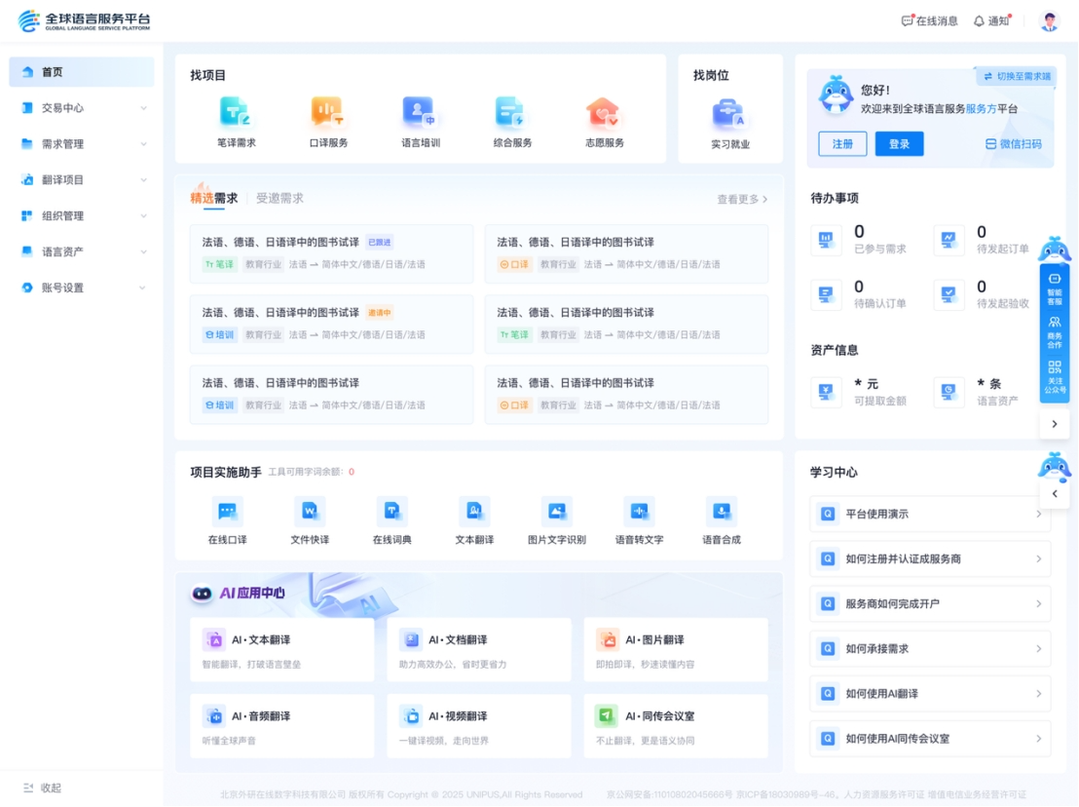Click the 口译服务 icon
Image resolution: width=1079 pixels, height=807 pixels.
point(327,113)
